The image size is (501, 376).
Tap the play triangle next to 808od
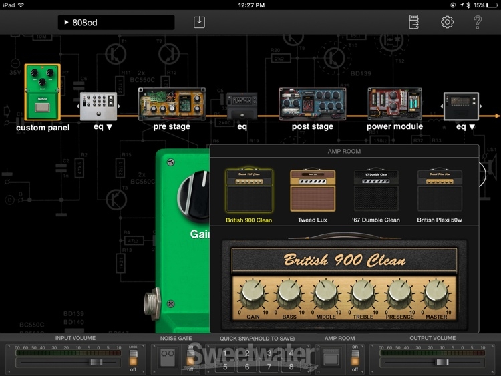(x=66, y=22)
